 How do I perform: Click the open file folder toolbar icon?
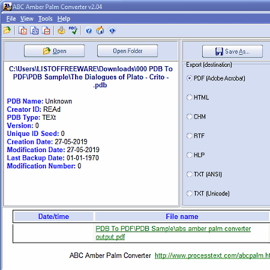7,31
